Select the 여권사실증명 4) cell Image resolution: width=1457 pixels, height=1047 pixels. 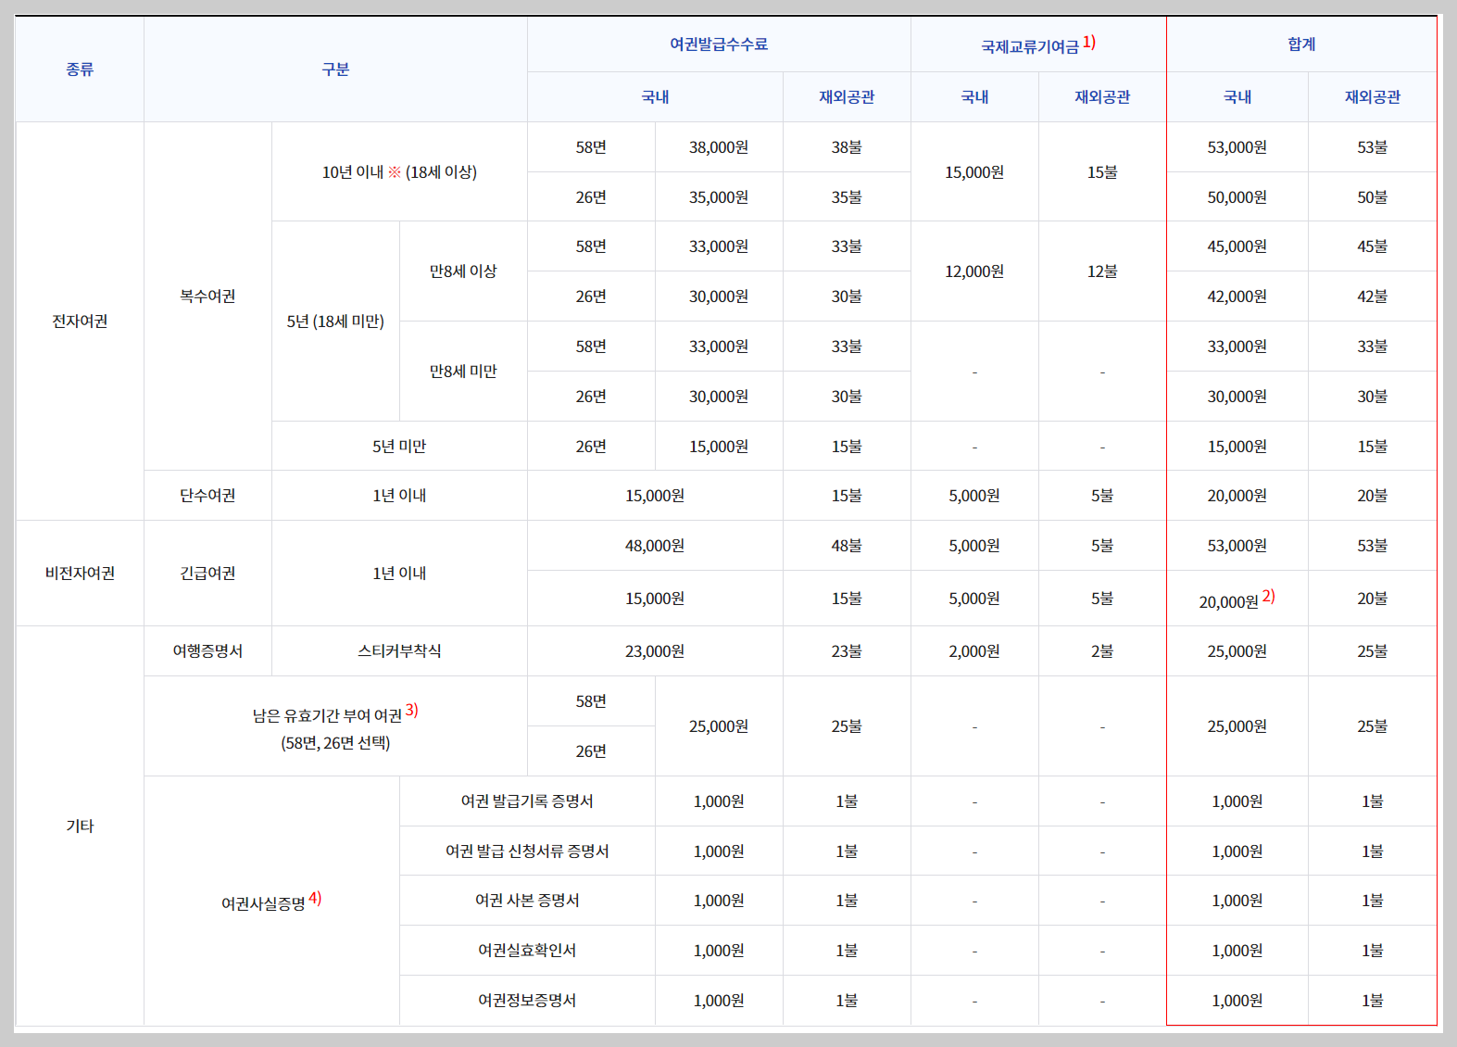[x=271, y=901]
